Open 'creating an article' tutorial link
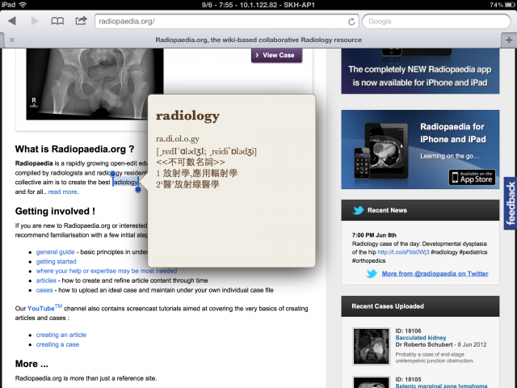The image size is (517, 388). pyautogui.click(x=61, y=335)
